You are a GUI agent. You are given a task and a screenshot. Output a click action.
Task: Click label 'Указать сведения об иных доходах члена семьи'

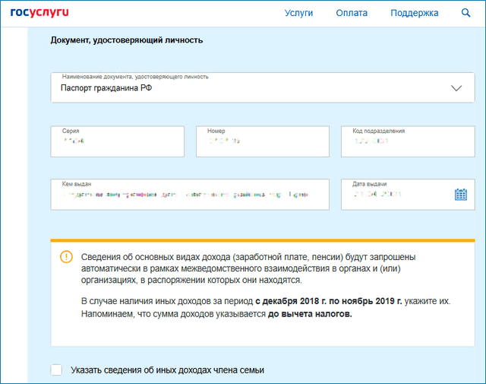(x=167, y=370)
